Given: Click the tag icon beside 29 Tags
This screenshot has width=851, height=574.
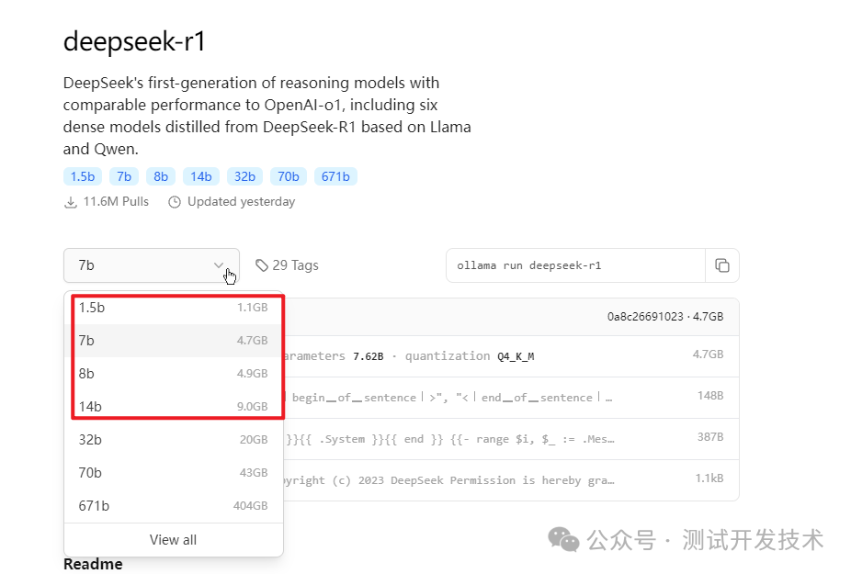Looking at the screenshot, I should [x=262, y=264].
